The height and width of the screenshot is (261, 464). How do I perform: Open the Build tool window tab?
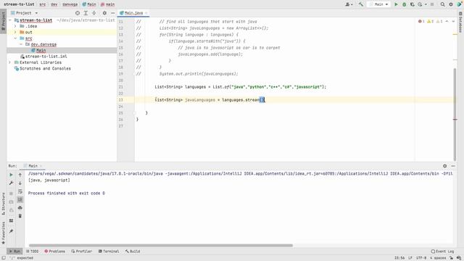tap(133, 252)
